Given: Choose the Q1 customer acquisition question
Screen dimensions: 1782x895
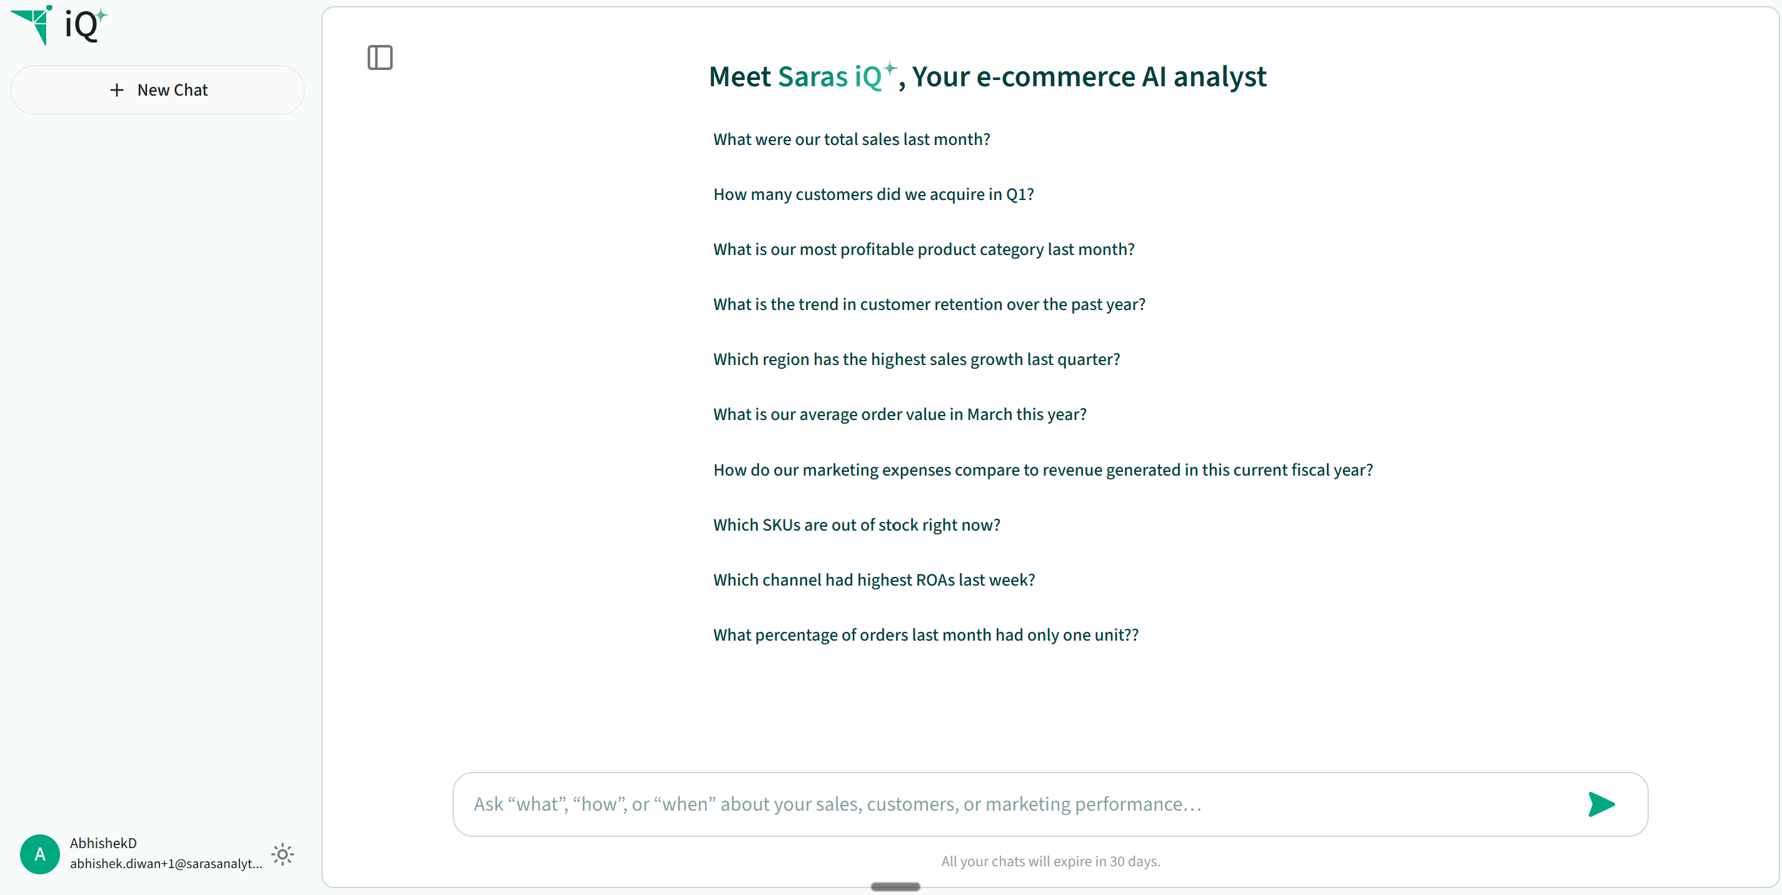Looking at the screenshot, I should 873,194.
